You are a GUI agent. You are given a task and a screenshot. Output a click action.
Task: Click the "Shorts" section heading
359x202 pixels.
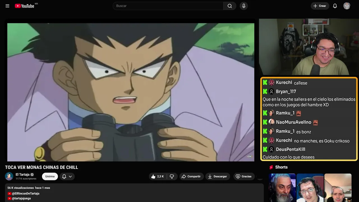(281, 167)
